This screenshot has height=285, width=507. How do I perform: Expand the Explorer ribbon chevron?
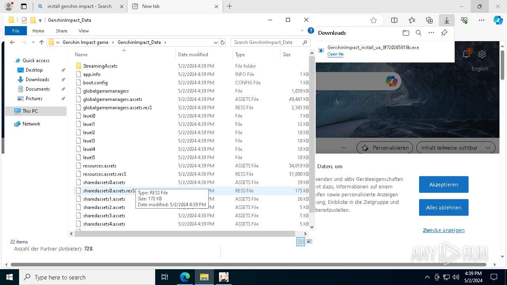pos(303,31)
